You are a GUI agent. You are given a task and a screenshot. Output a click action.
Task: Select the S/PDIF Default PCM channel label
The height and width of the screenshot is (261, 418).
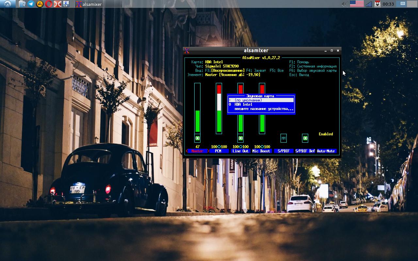coord(305,151)
